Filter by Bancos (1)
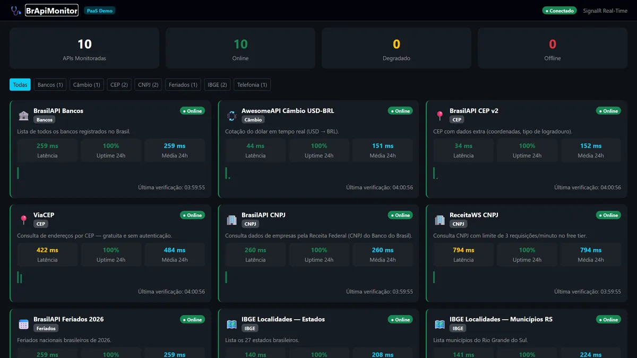Viewport: 637px width, 358px height. [50, 85]
